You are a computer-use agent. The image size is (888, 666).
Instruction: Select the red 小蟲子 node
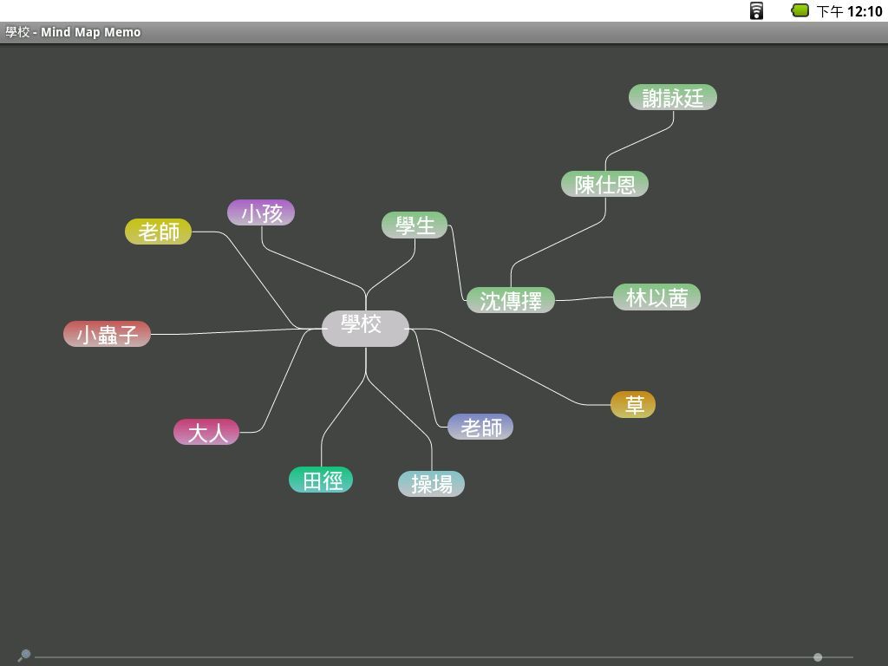pyautogui.click(x=107, y=334)
